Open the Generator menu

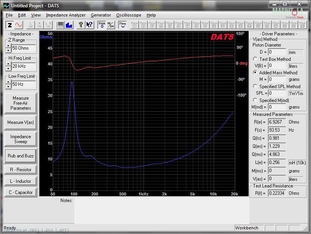101,15
